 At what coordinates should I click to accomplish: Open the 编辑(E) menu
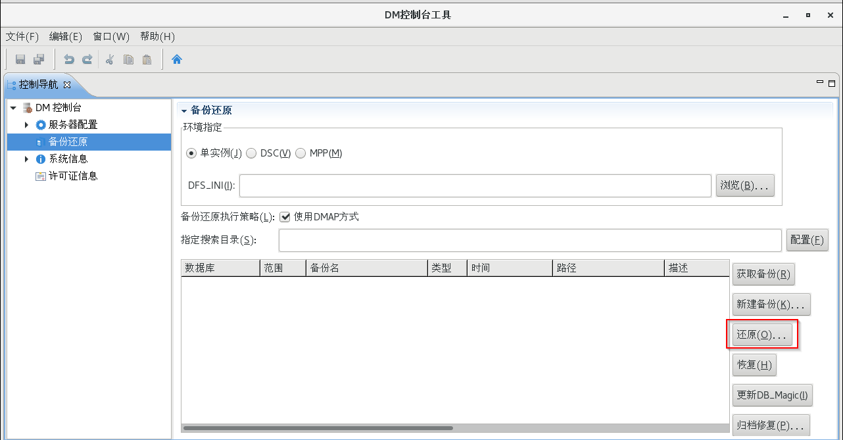(66, 37)
